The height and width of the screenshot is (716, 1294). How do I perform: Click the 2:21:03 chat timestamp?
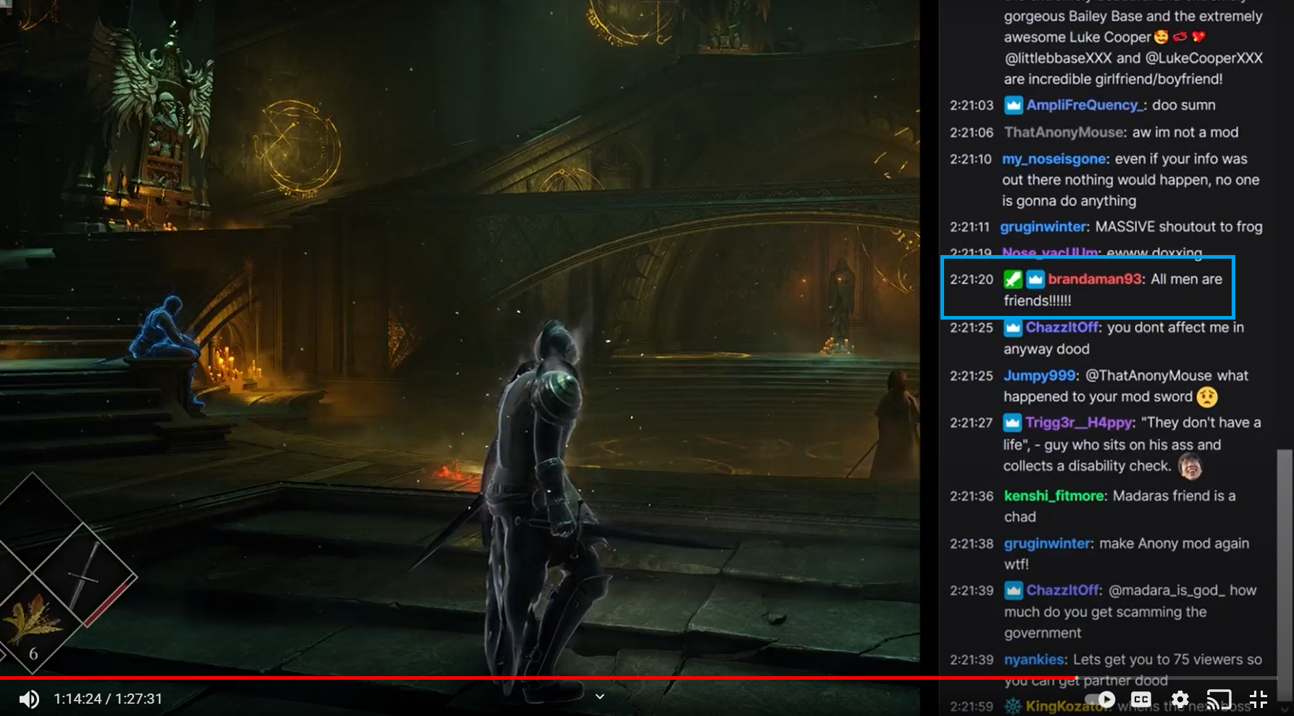point(972,105)
